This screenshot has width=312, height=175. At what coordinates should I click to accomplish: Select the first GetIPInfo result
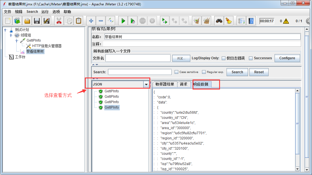point(112,91)
